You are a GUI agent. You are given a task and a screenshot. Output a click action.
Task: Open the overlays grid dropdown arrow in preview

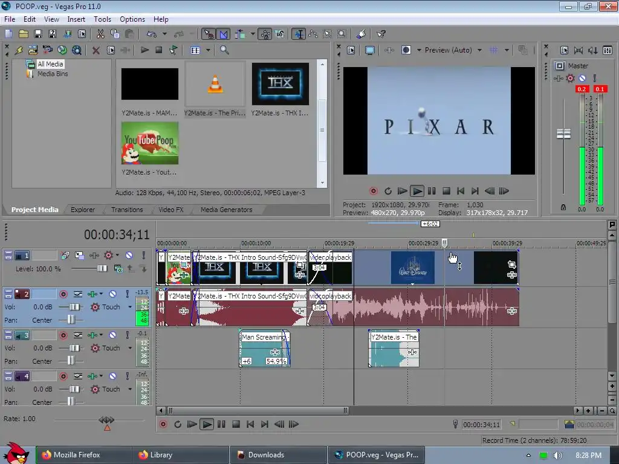507,50
